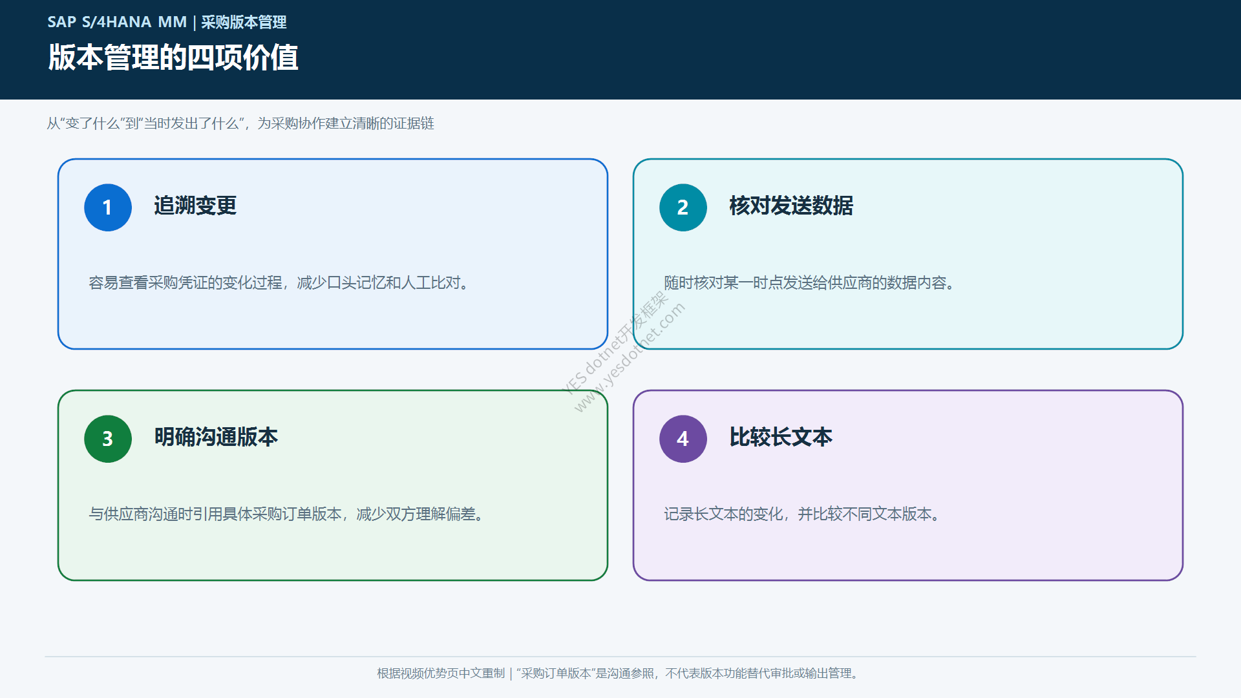Click description 记录长文本的变化

[802, 514]
